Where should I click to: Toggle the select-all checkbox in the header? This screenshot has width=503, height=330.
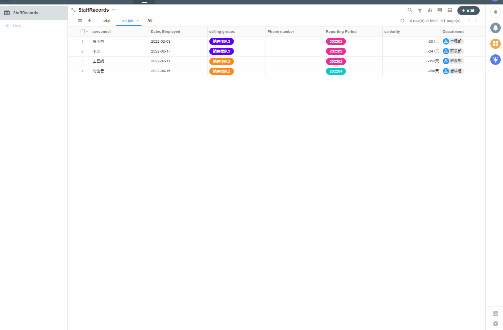coord(82,31)
